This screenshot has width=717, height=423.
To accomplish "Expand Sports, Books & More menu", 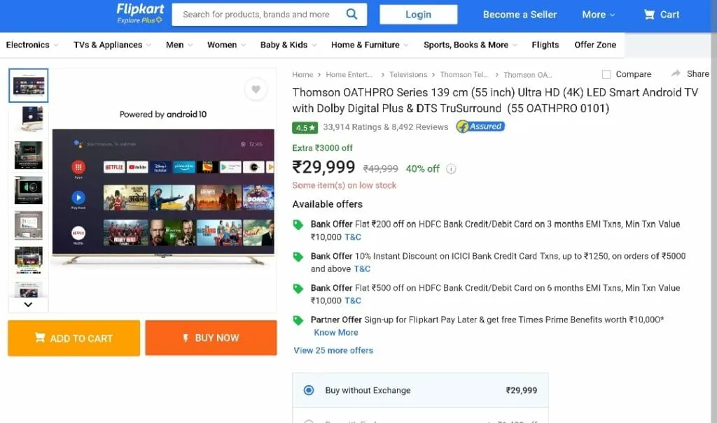I will tap(470, 45).
